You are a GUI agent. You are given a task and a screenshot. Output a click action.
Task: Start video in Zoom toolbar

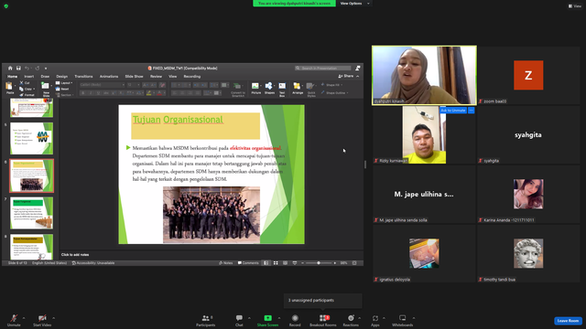click(x=42, y=320)
